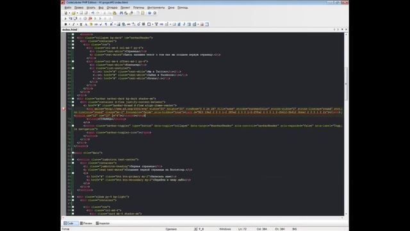This screenshot has width=410, height=231.
Task: Click the vertical scrollbar up arrow
Action: [346, 34]
